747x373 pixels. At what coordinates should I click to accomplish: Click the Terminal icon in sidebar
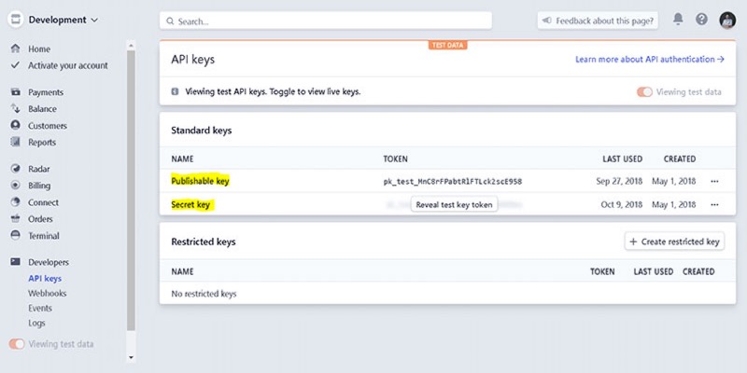tap(15, 235)
